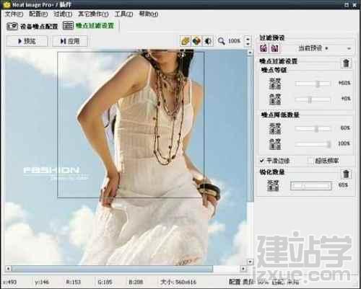Click the 65% sharpening value
The image size is (361, 289).
(343, 185)
